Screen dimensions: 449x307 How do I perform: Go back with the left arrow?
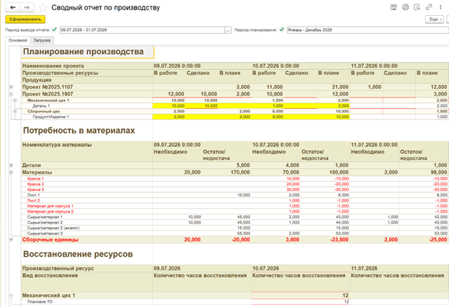click(12, 7)
